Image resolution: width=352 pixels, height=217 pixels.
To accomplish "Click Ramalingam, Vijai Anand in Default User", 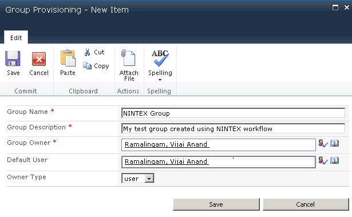I will click(x=167, y=161).
